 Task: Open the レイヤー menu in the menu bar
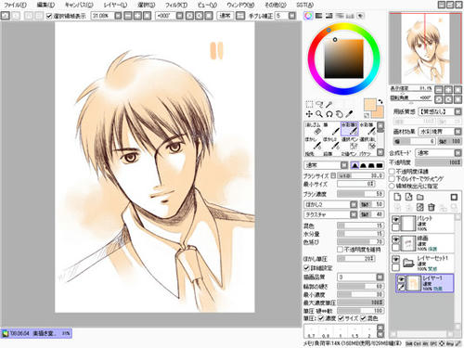[x=115, y=5]
